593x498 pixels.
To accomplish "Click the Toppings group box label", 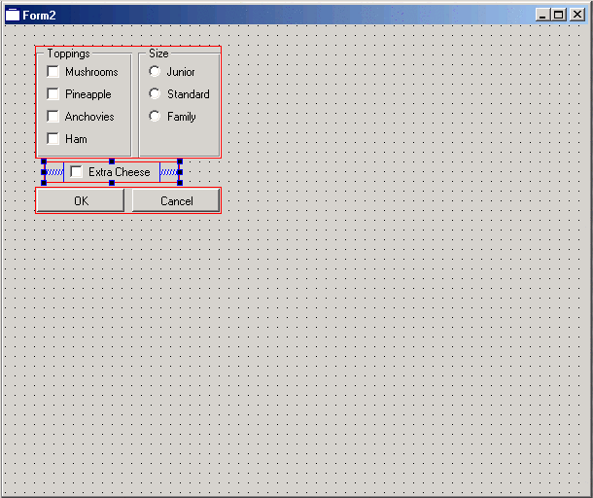I will tap(68, 53).
